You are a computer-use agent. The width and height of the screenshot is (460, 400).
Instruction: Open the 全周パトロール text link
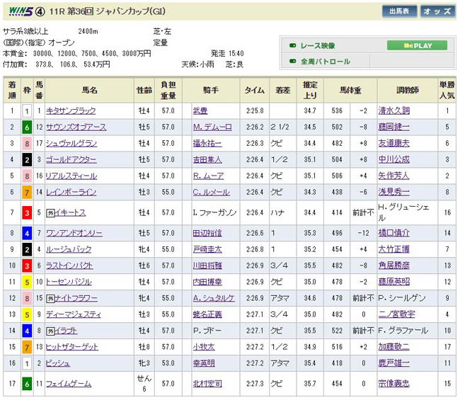(x=326, y=62)
